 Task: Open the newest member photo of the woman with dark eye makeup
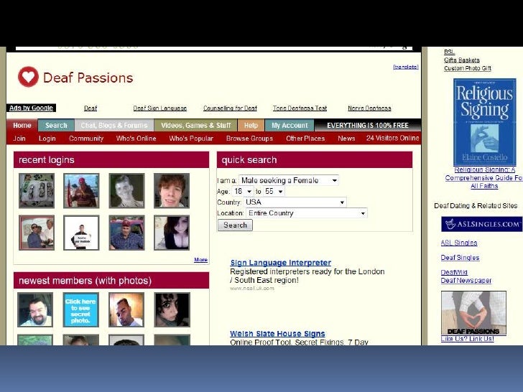(x=172, y=310)
